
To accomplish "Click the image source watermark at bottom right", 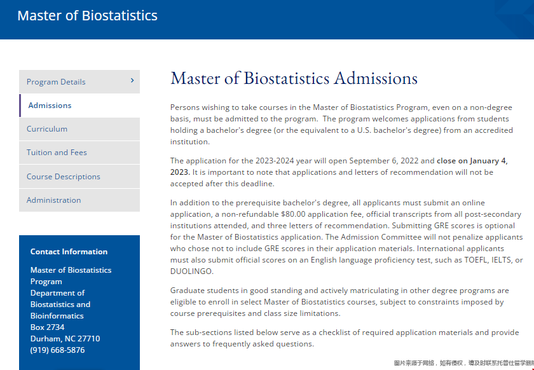I will 463,363.
